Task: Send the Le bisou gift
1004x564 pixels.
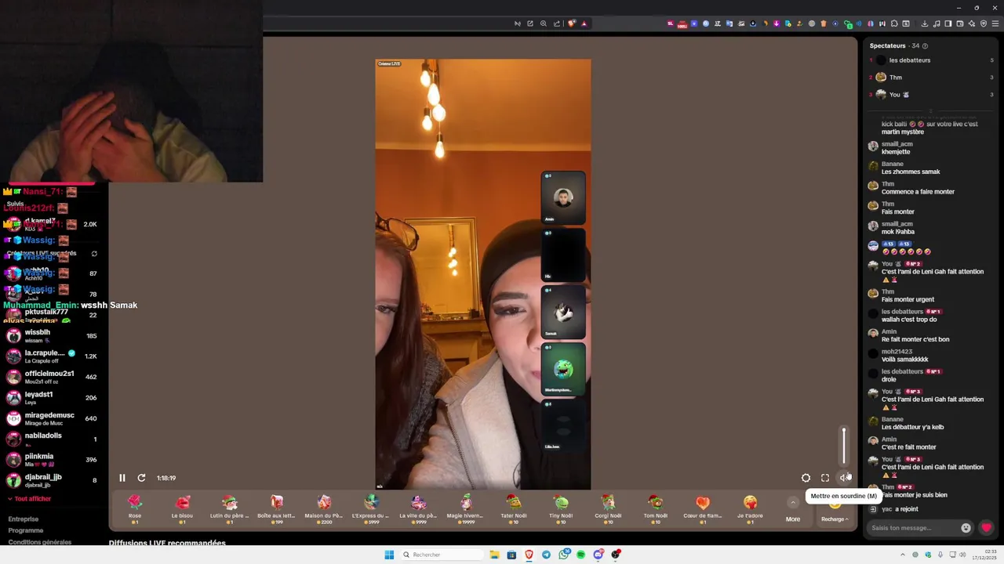Action: 182,508
